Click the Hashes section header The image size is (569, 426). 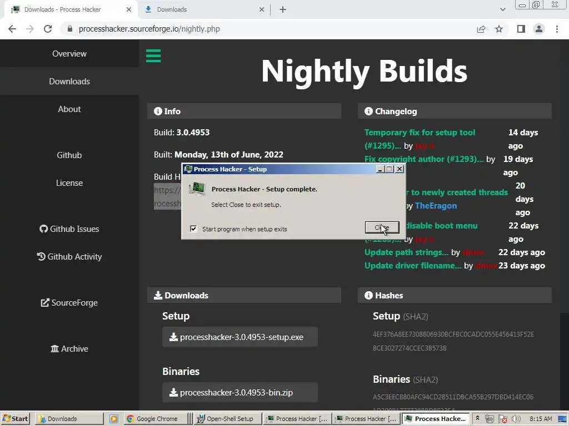click(x=455, y=295)
